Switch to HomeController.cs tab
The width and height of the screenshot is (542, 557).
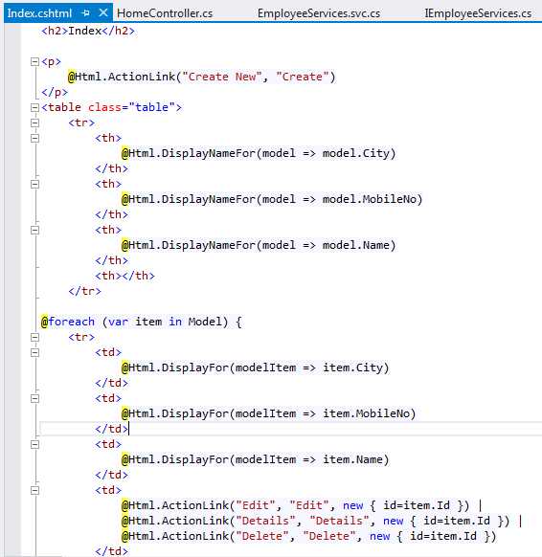[x=165, y=13]
